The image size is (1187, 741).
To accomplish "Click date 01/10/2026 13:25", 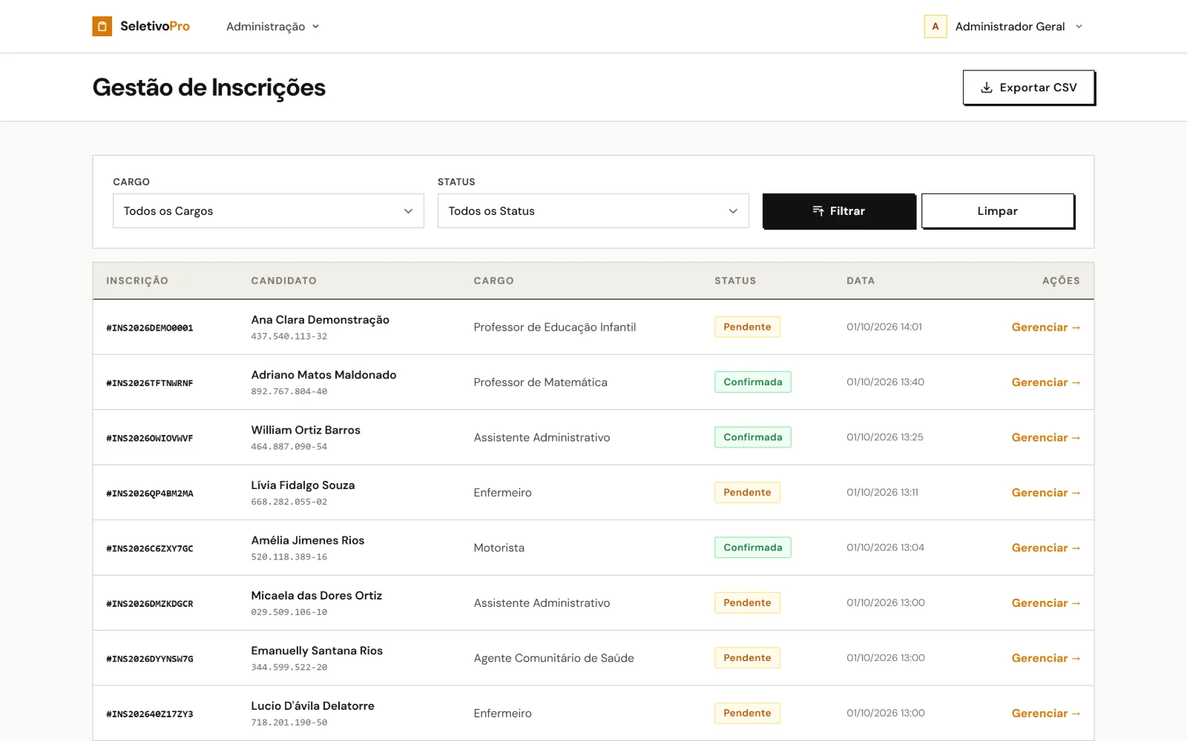I will pos(884,437).
